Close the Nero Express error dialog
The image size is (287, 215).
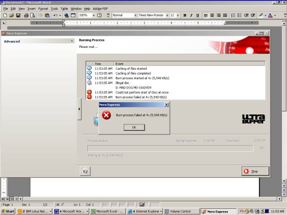click(x=166, y=105)
